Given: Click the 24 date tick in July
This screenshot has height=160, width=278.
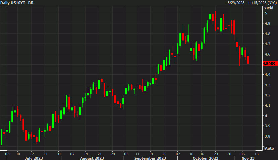Looking at the screenshot, I should coord(45,154).
